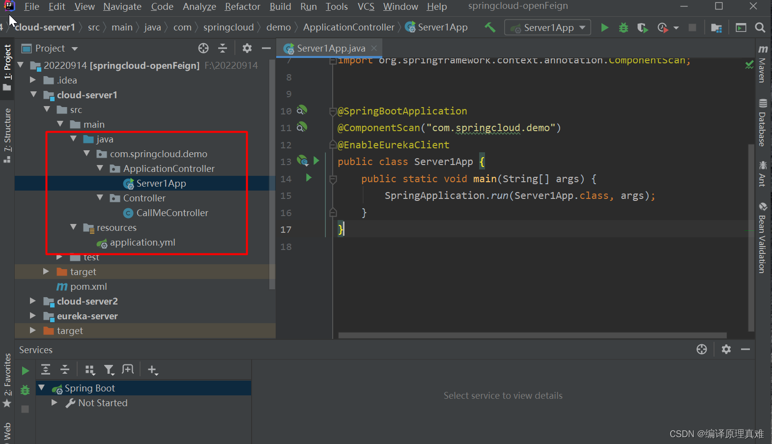The height and width of the screenshot is (444, 772).
Task: Expand the Not Started node in Services
Action: tap(55, 402)
